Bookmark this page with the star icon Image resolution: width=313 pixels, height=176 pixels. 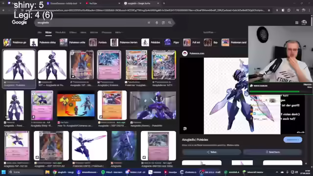[269, 10]
